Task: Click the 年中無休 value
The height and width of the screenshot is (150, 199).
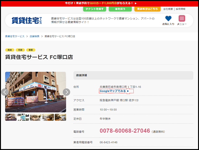Action: pos(105,119)
